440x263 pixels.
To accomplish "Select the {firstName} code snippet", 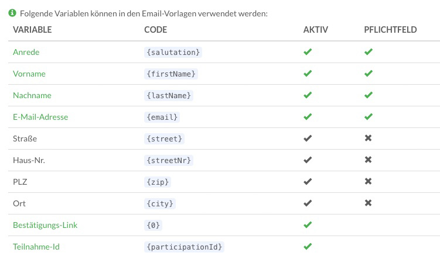I will pyautogui.click(x=171, y=74).
